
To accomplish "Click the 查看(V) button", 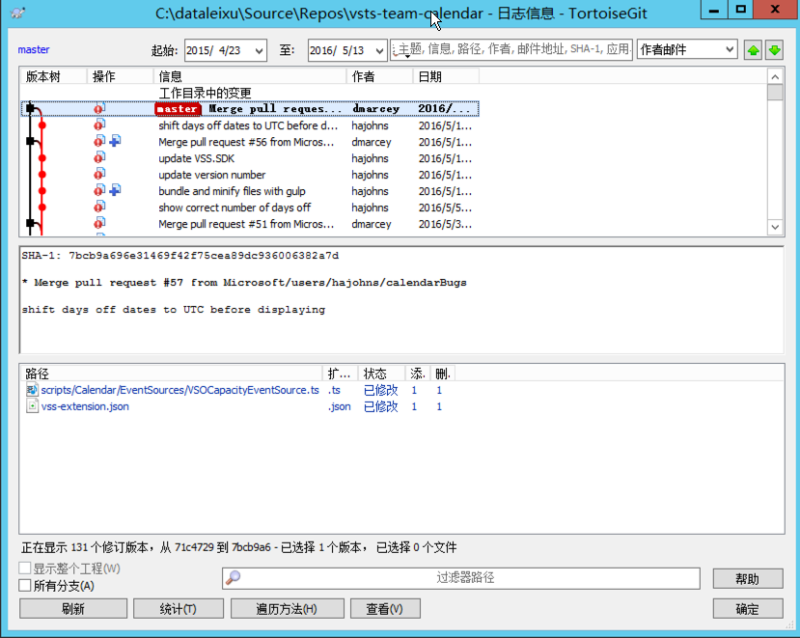I will pos(384,608).
